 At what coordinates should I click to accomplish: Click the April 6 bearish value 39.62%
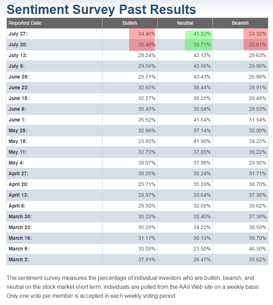tap(257, 206)
